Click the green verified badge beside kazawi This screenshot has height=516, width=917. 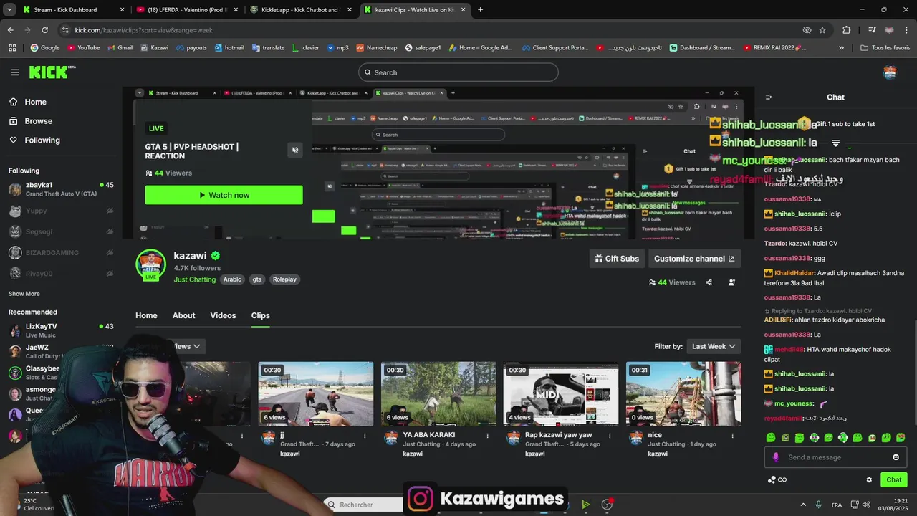(x=215, y=255)
